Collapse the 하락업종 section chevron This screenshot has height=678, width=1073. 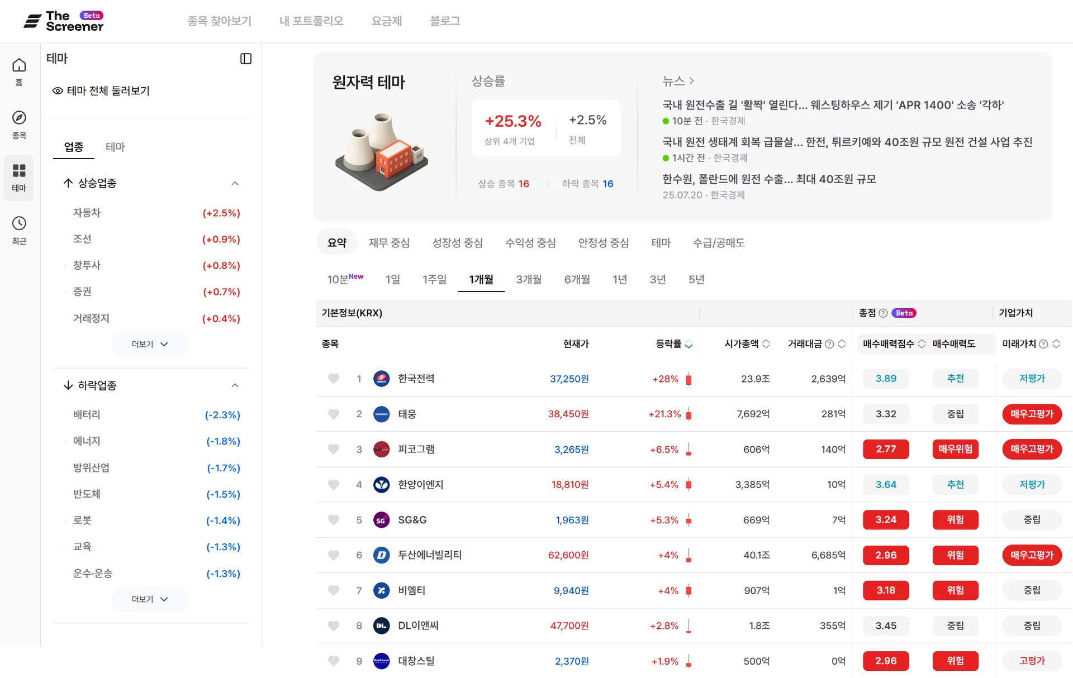click(235, 385)
